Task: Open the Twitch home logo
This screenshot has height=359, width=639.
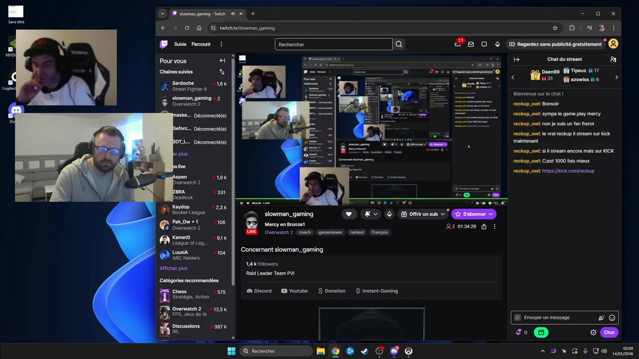Action: coord(164,44)
